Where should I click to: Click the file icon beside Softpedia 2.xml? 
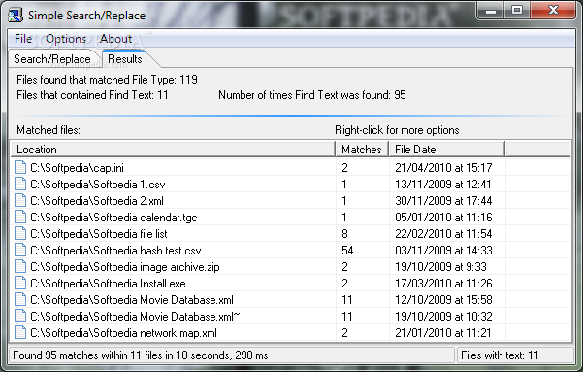(20, 200)
